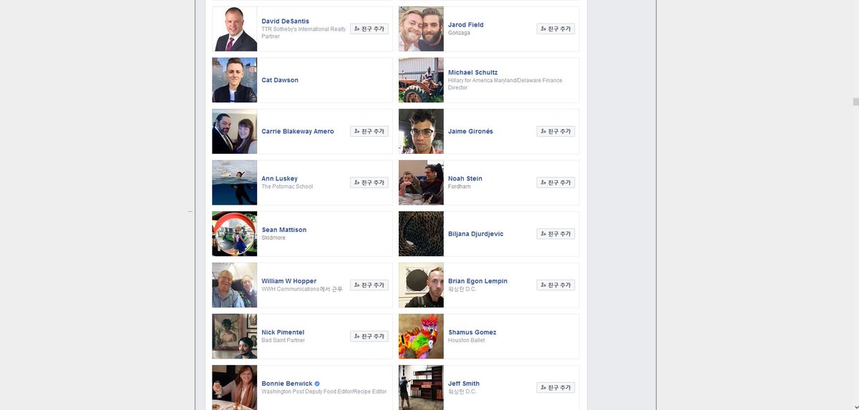Viewport: 859px width, 410px height.
Task: Add William W Hopper as a friend
Action: [x=369, y=285]
